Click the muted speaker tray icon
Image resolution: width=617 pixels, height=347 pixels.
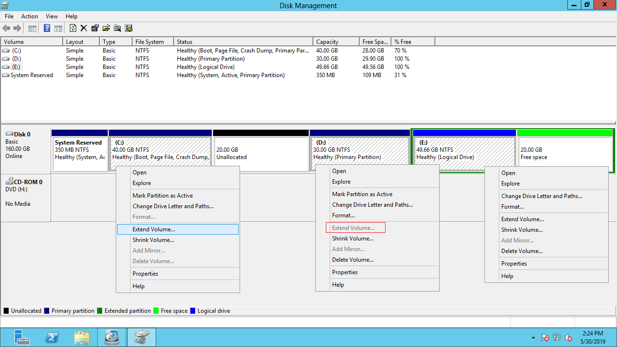point(568,337)
